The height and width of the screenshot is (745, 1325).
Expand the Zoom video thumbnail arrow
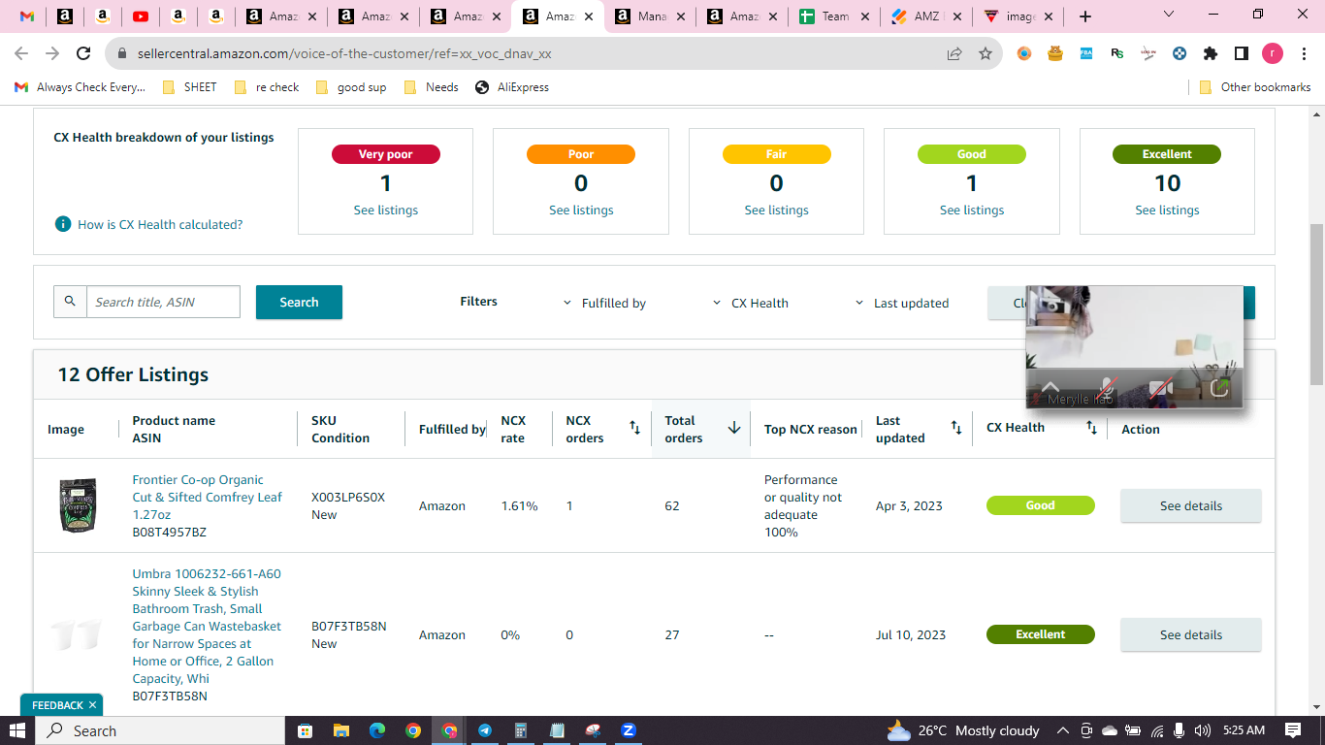click(x=1050, y=388)
